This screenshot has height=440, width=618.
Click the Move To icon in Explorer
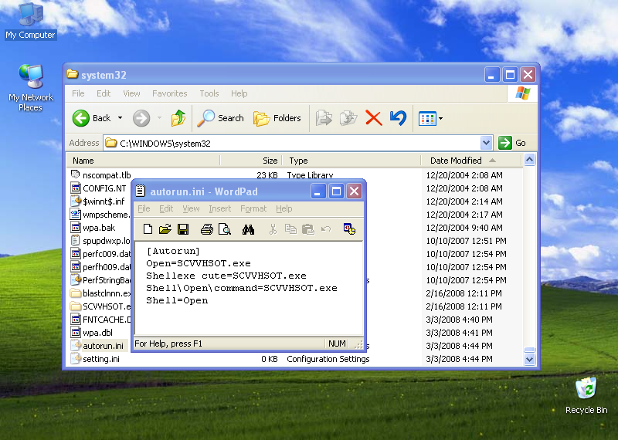click(324, 118)
